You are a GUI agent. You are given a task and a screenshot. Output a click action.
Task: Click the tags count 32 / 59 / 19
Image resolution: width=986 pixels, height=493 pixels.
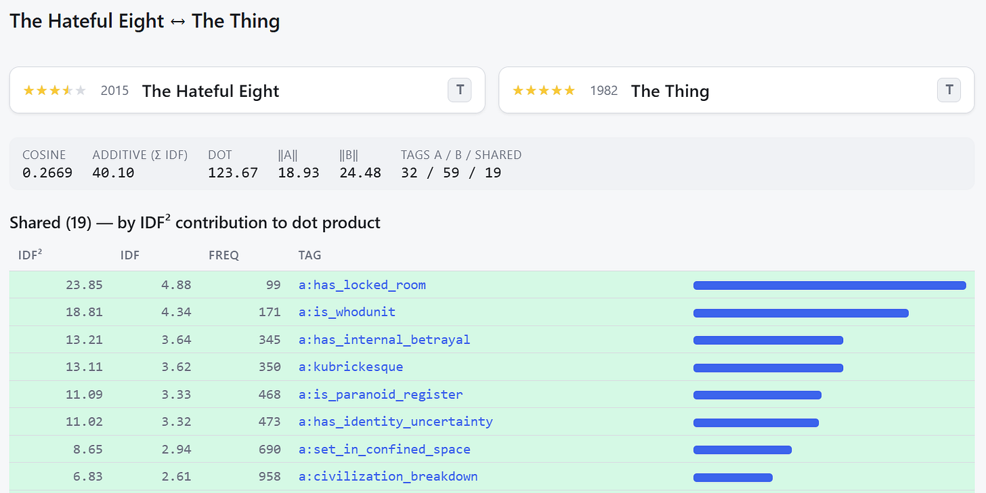coord(451,173)
